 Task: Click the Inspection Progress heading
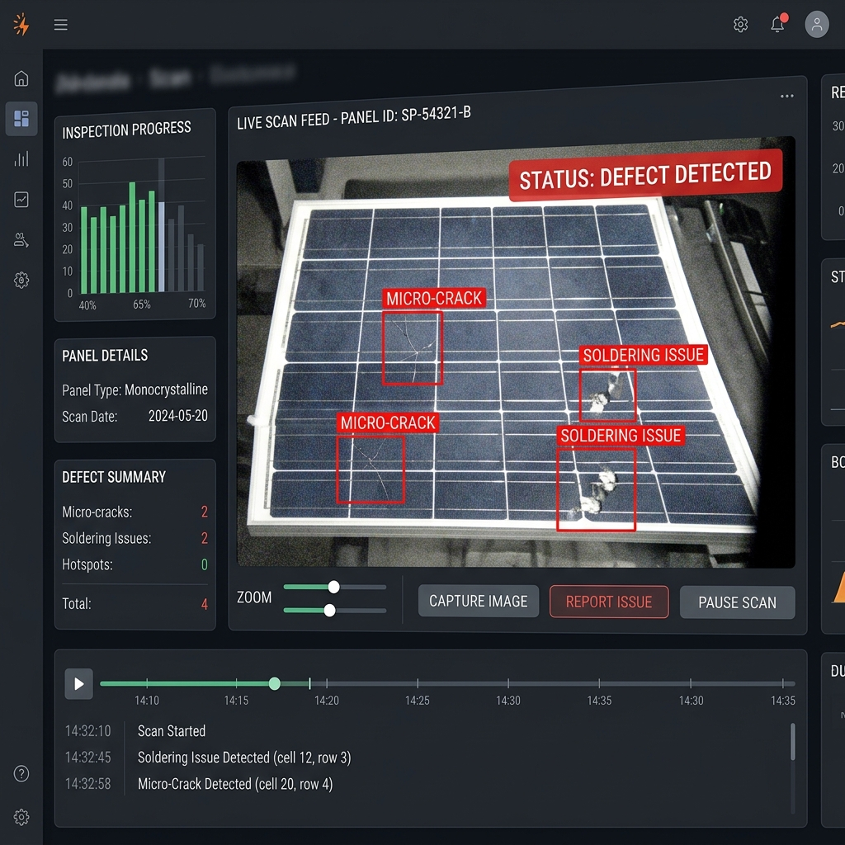[126, 130]
